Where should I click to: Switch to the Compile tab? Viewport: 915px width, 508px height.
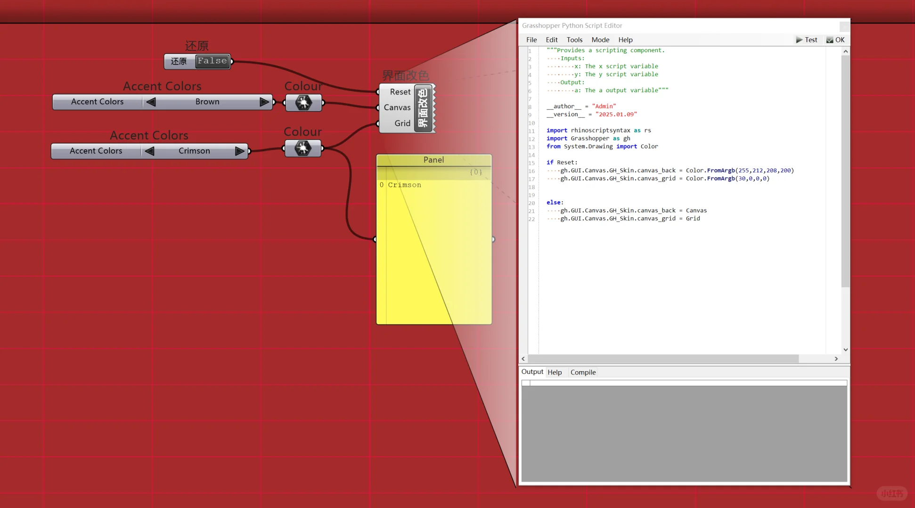click(x=583, y=372)
